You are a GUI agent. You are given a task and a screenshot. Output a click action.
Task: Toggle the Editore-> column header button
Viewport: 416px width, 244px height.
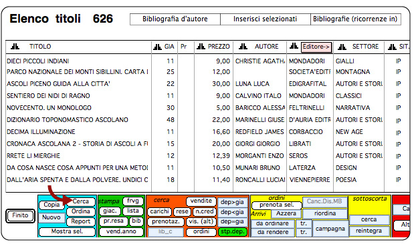coord(316,47)
